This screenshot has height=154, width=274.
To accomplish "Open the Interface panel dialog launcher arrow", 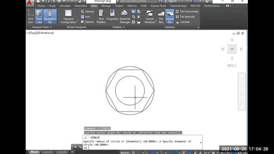I will (x=198, y=27).
